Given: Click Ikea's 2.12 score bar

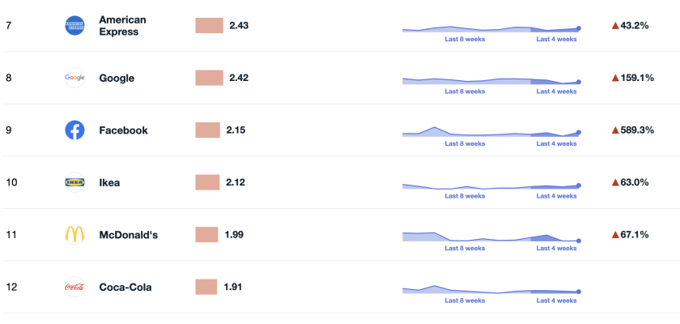Looking at the screenshot, I should [207, 182].
